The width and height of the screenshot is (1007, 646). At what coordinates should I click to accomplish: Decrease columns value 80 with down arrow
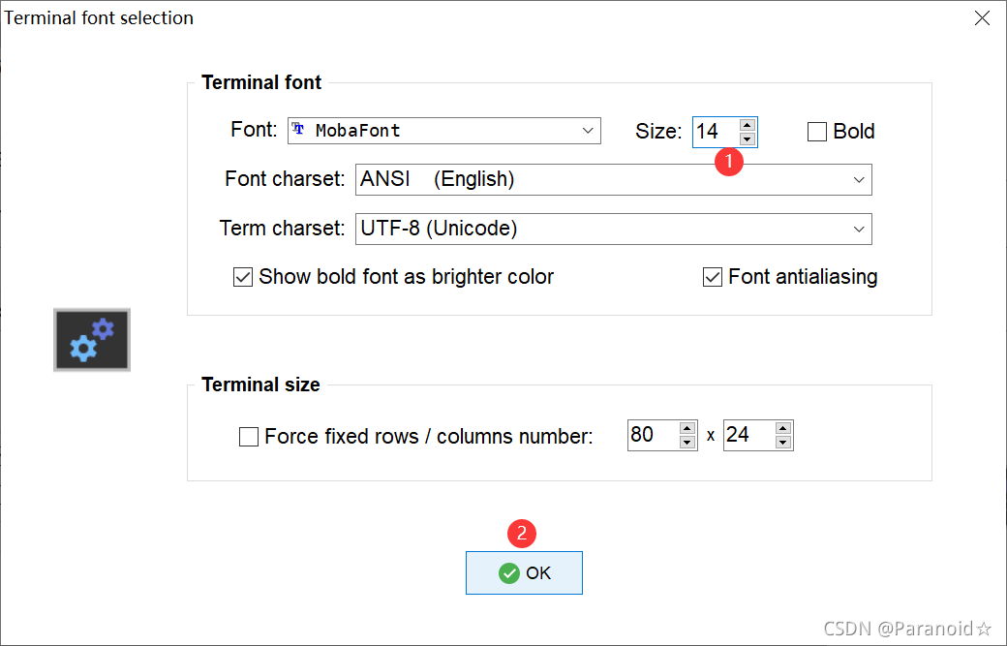point(687,442)
